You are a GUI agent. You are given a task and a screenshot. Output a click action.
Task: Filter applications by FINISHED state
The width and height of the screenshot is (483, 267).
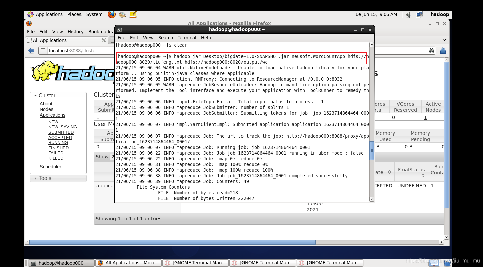point(58,148)
